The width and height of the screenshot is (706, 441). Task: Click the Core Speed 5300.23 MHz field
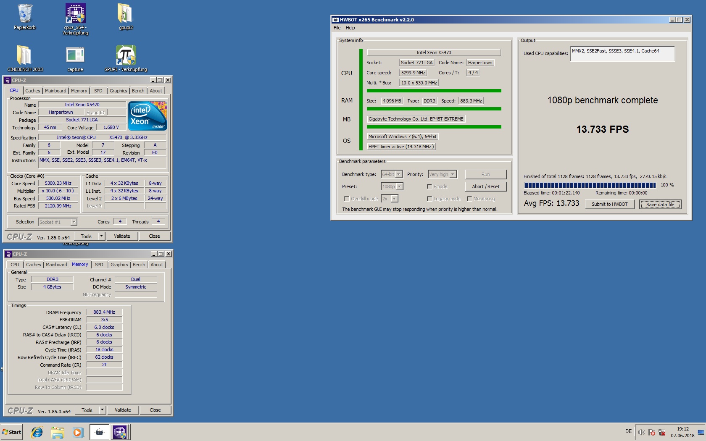(58, 184)
